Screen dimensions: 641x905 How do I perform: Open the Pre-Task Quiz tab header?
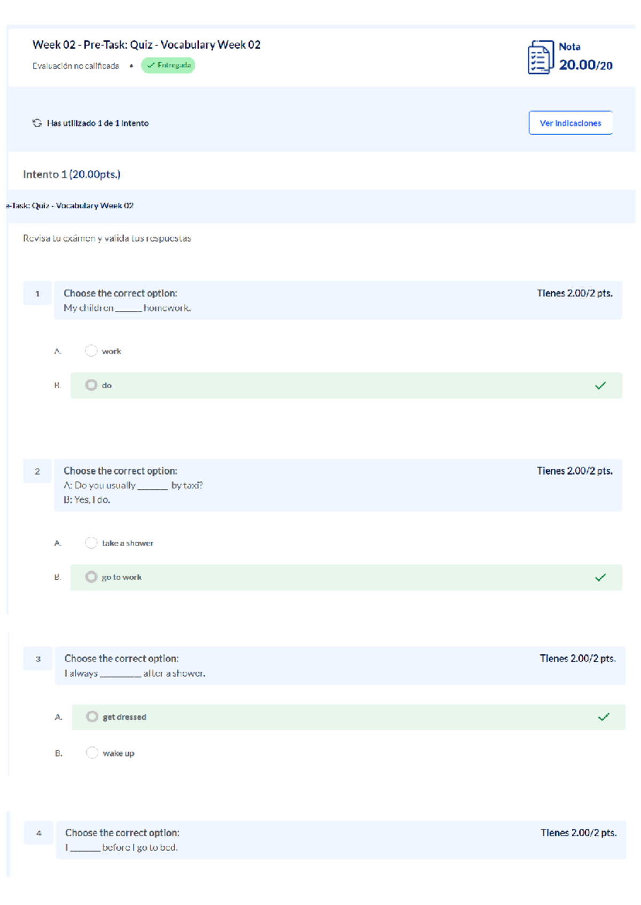pyautogui.click(x=68, y=205)
